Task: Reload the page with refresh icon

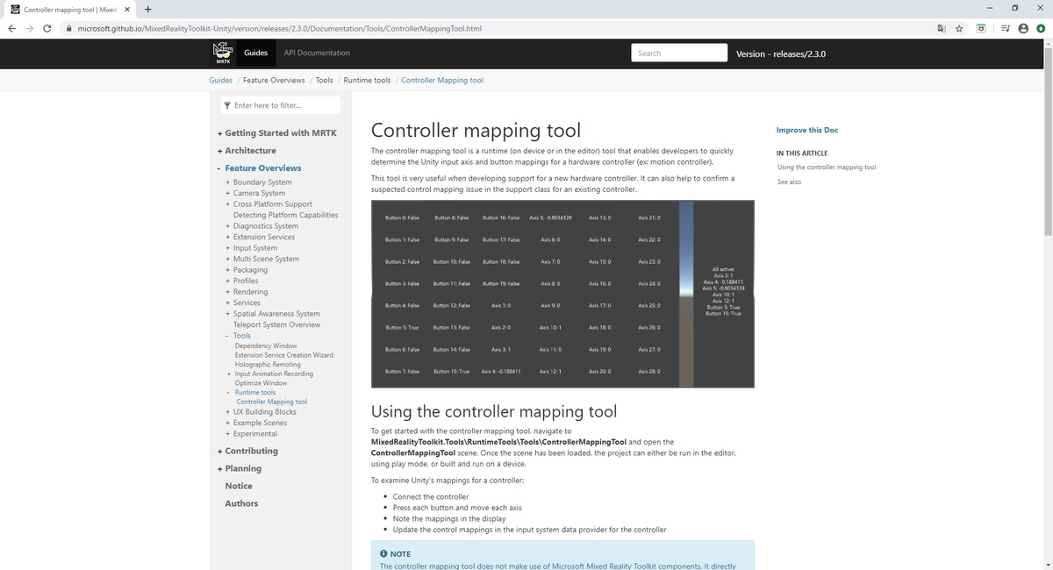Action: [x=47, y=28]
